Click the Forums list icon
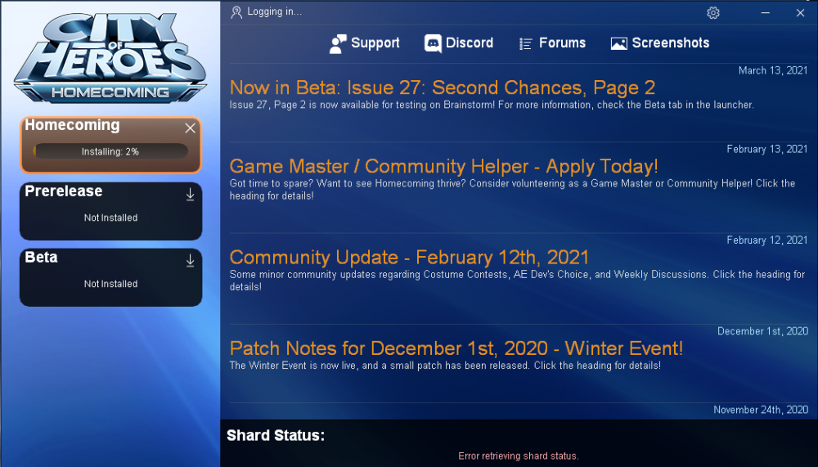 coord(525,44)
